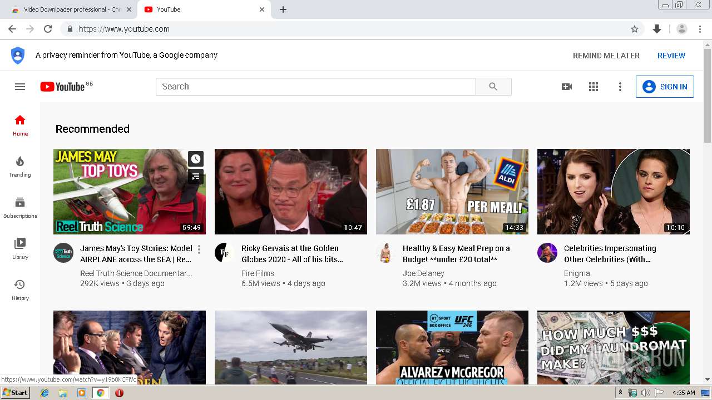The height and width of the screenshot is (400, 712).
Task: Open file explorer folder on taskbar
Action: [63, 393]
